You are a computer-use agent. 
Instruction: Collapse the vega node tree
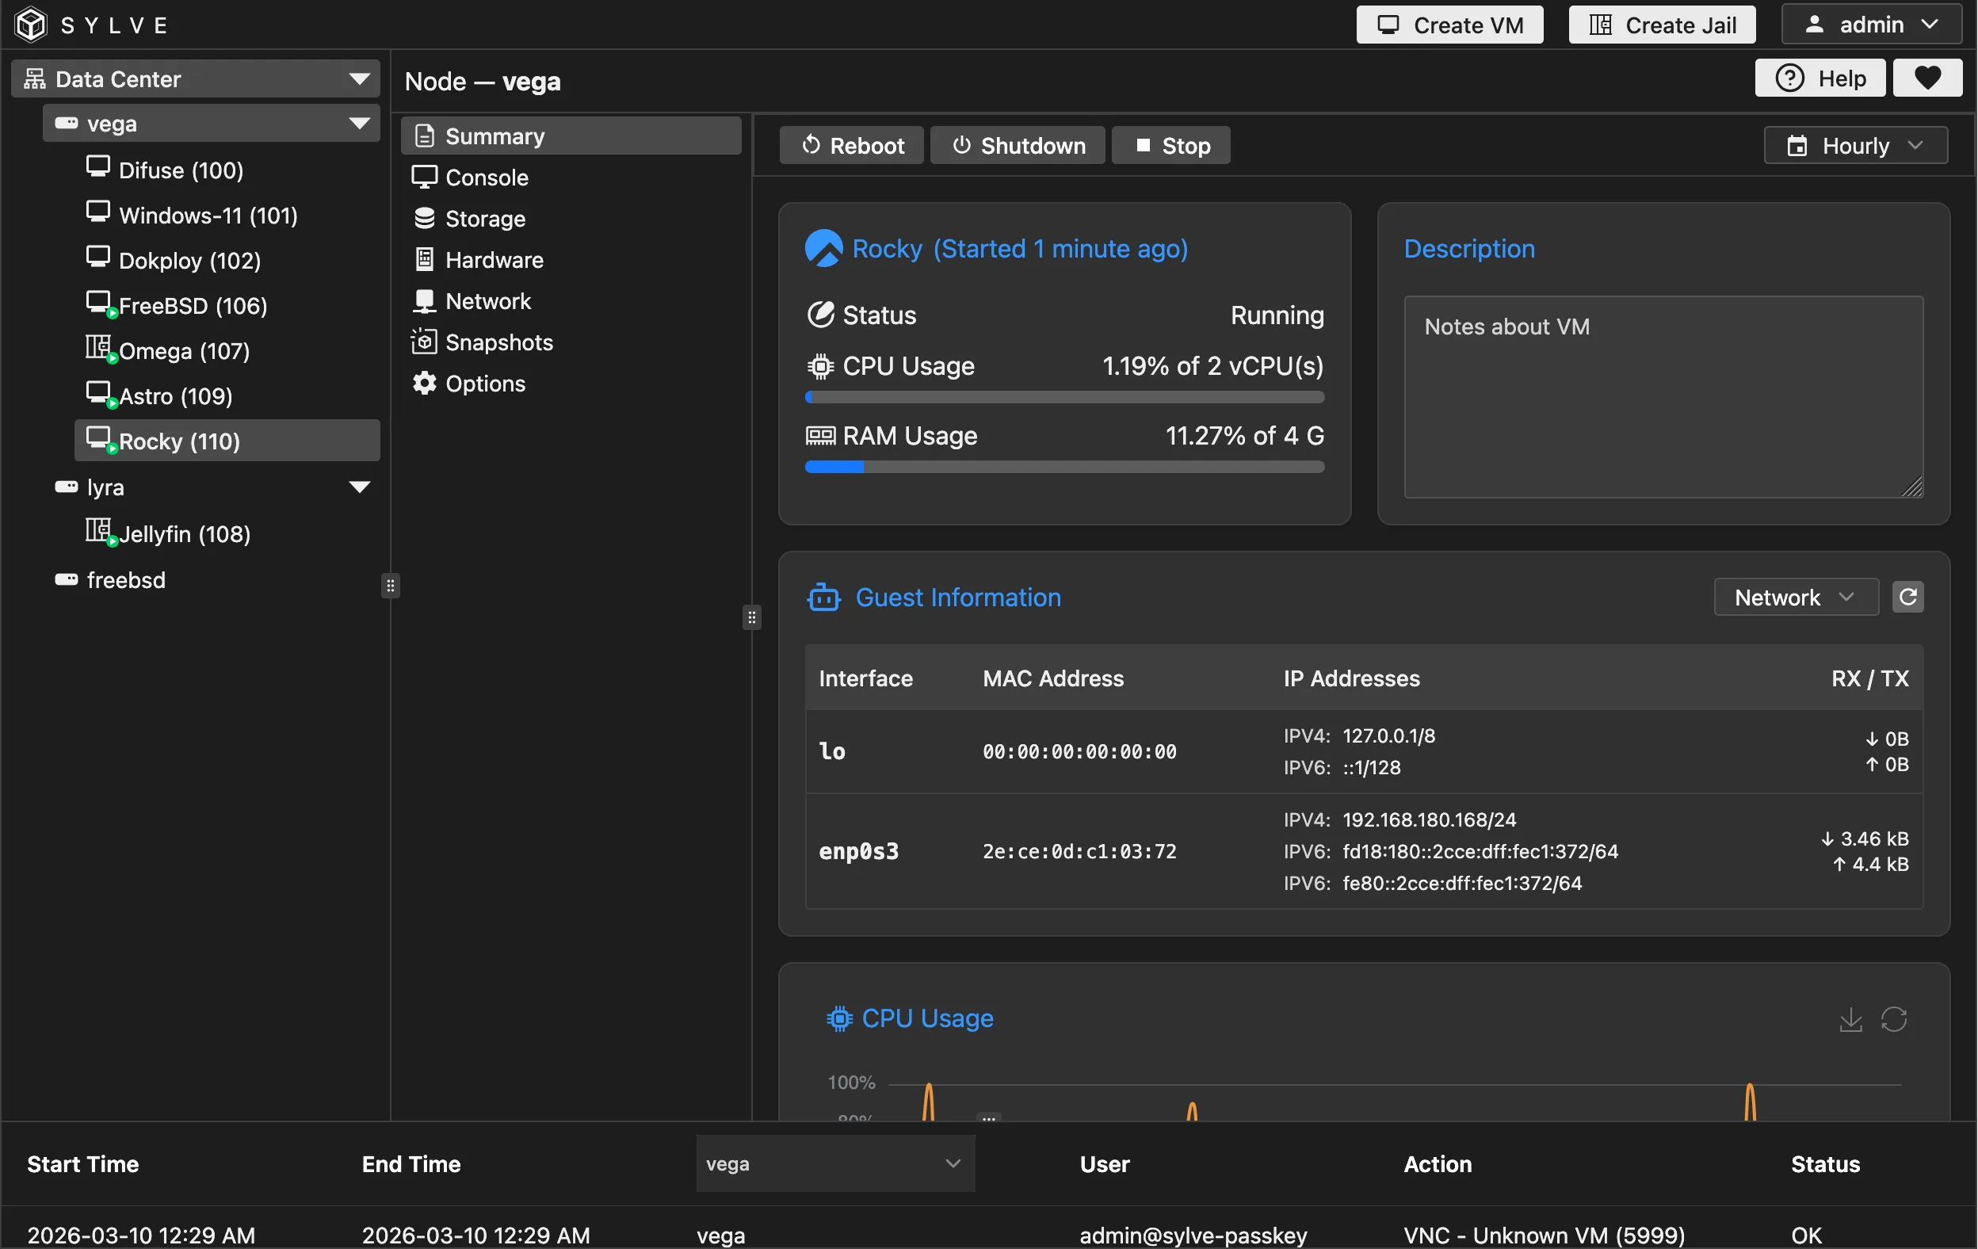[359, 124]
